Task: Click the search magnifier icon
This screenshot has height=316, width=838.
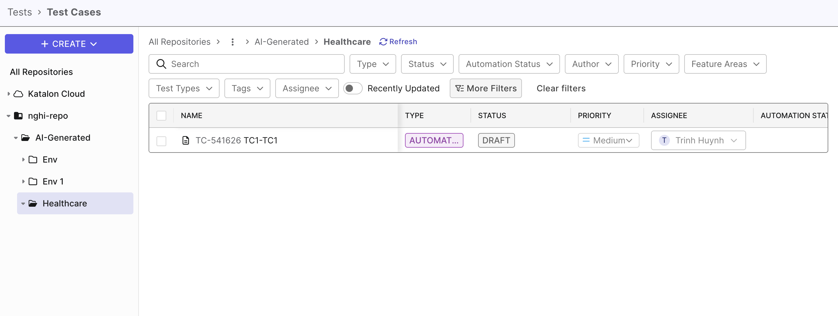Action: (x=161, y=64)
